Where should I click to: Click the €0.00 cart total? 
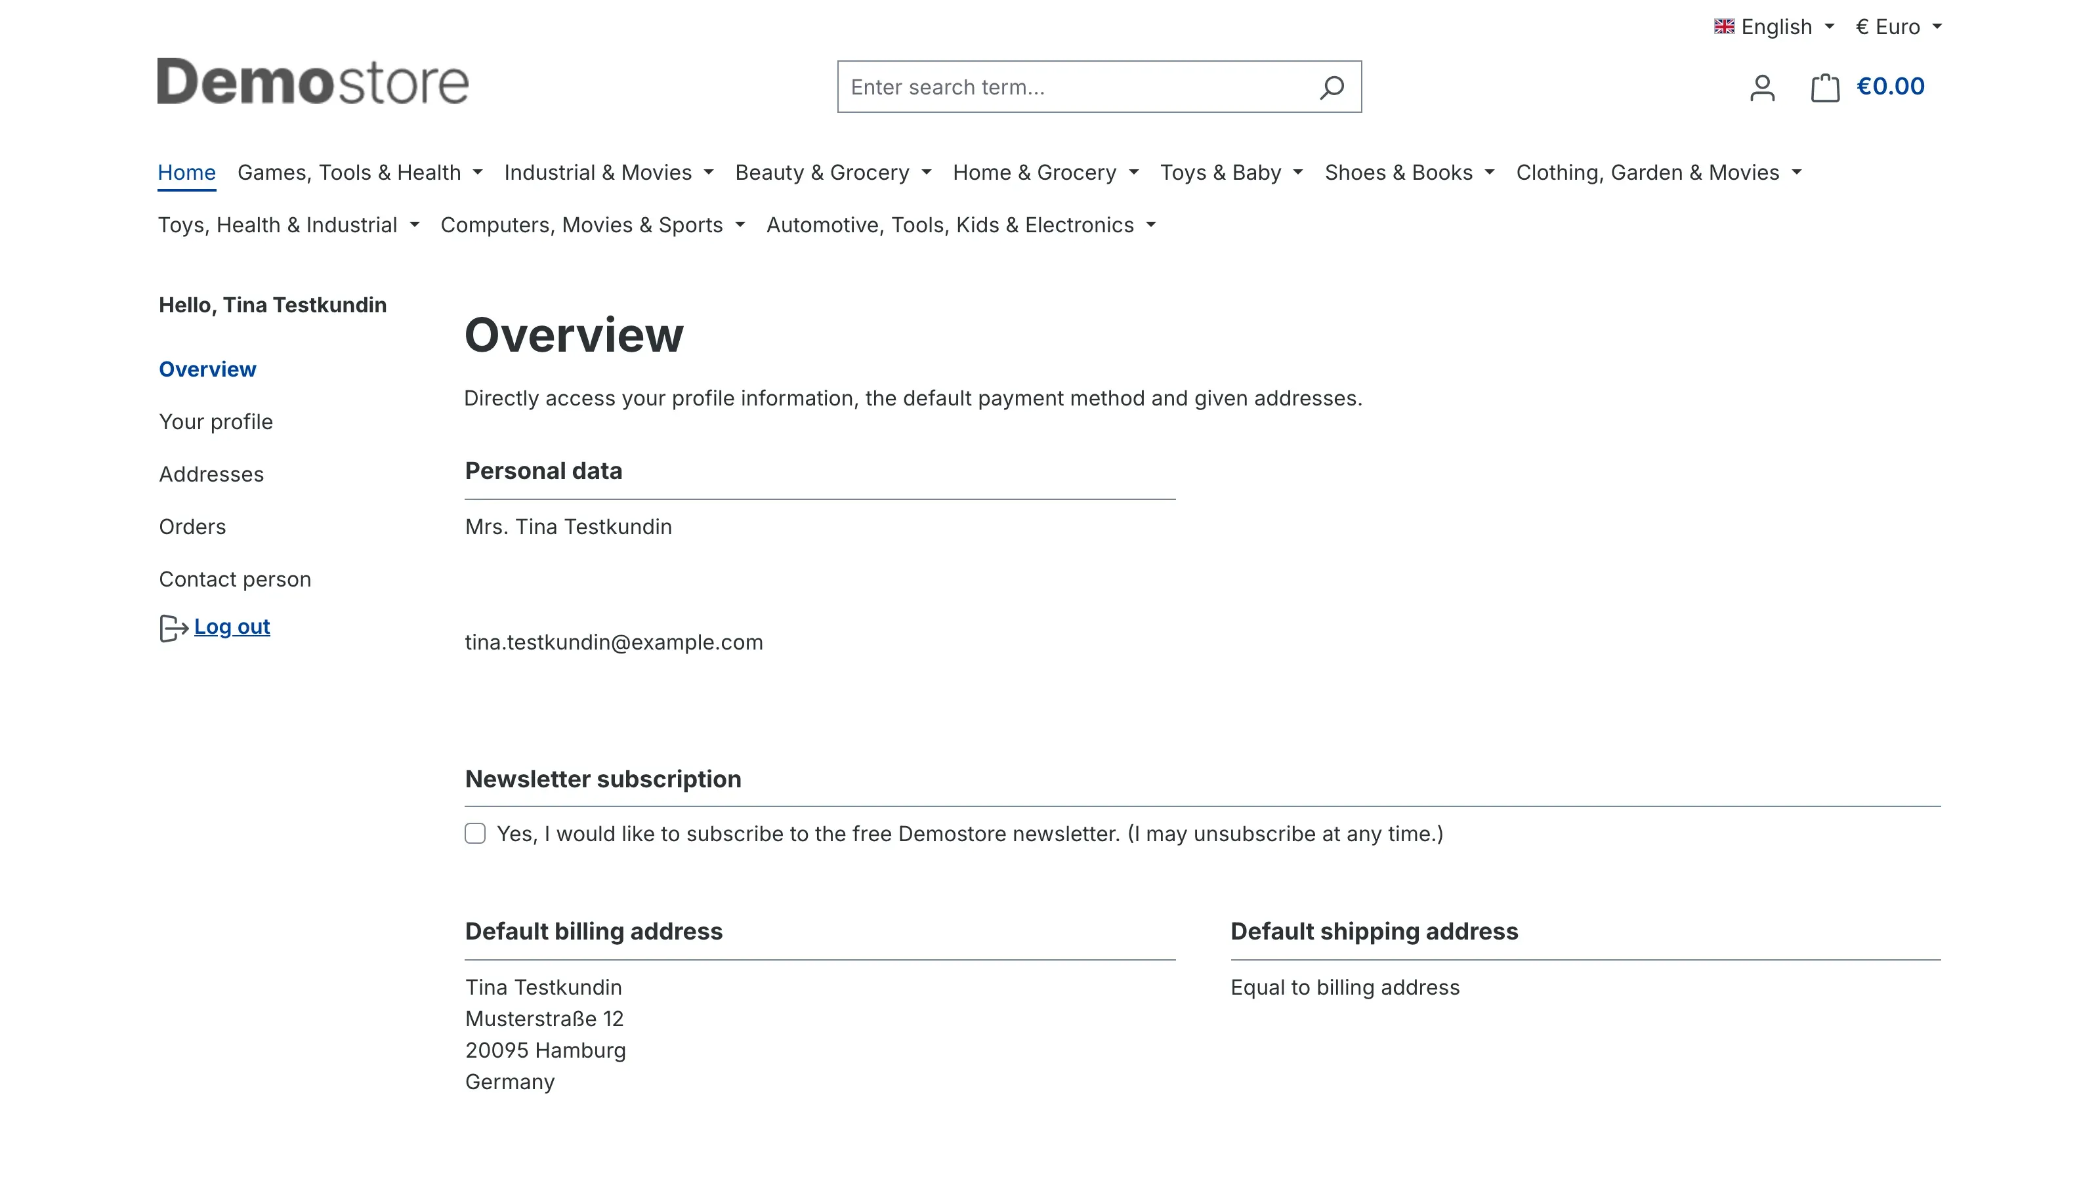(1890, 87)
